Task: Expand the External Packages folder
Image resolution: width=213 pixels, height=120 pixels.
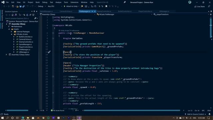Action: pos(12,32)
